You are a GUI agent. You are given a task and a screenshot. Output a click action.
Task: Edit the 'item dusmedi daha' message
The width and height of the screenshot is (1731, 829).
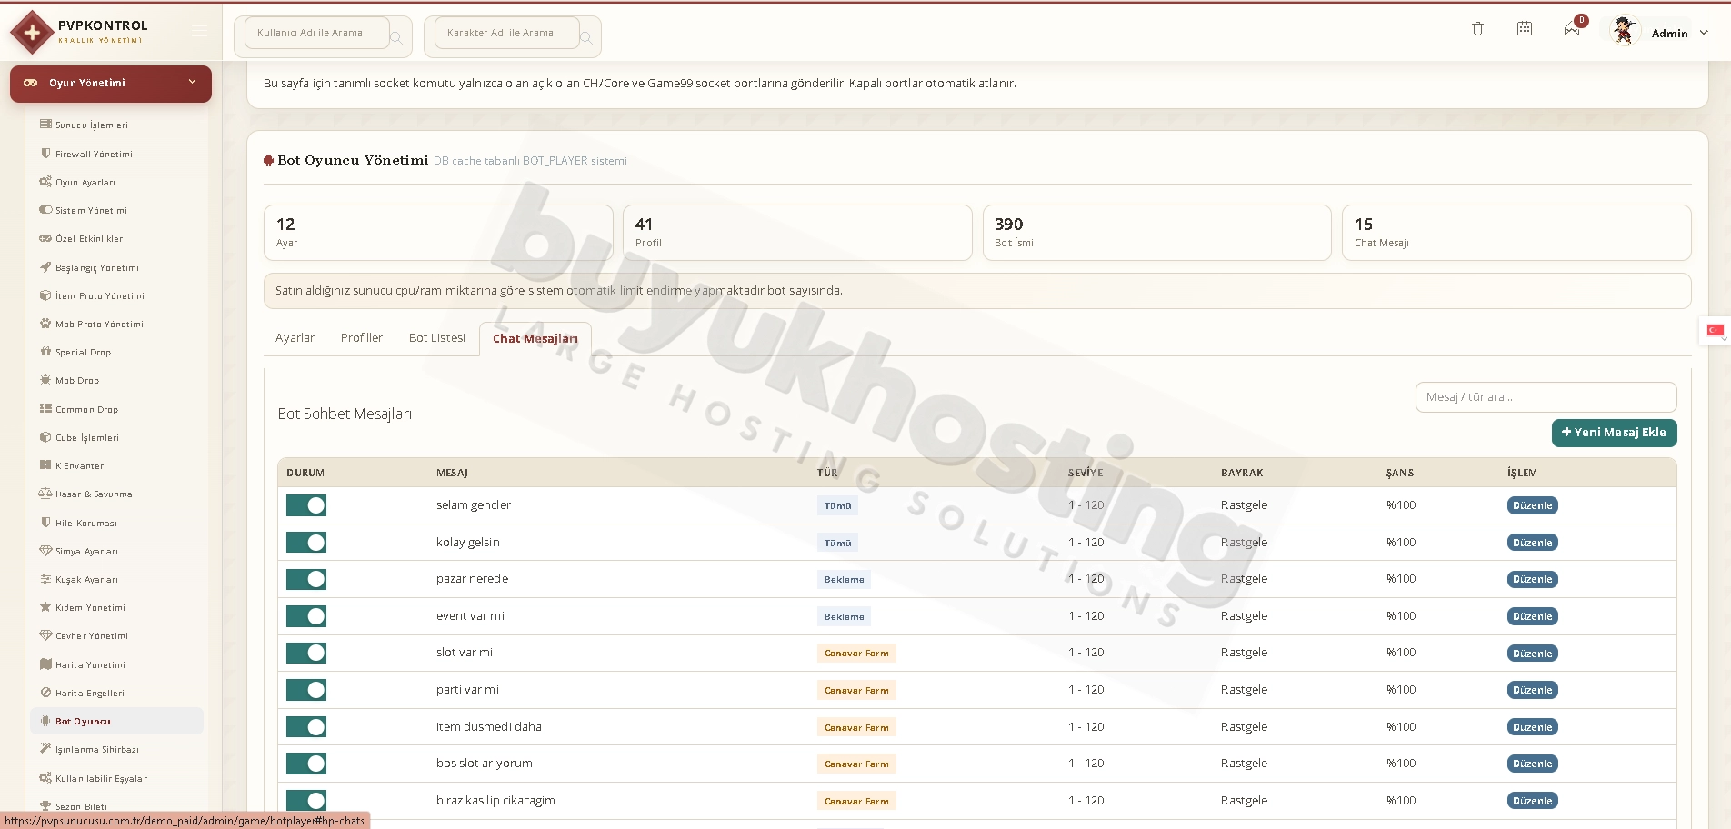tap(1532, 727)
